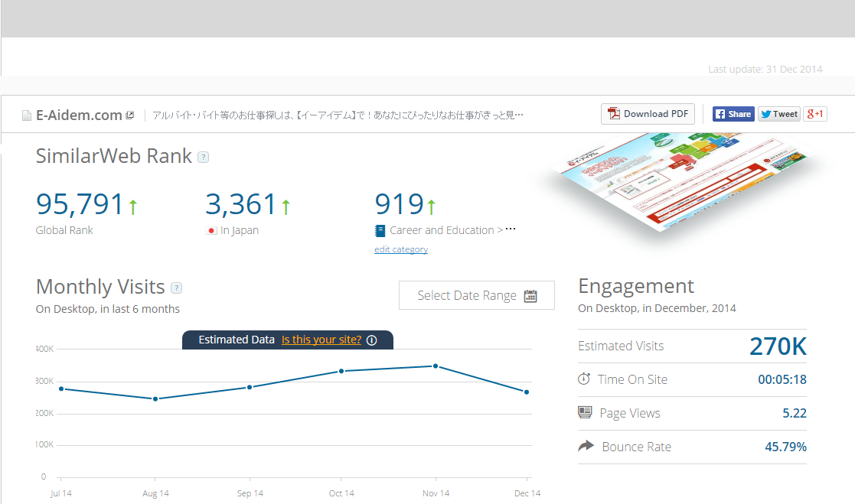855x504 pixels.
Task: Click the Global Rank green up arrow
Action: click(x=132, y=206)
